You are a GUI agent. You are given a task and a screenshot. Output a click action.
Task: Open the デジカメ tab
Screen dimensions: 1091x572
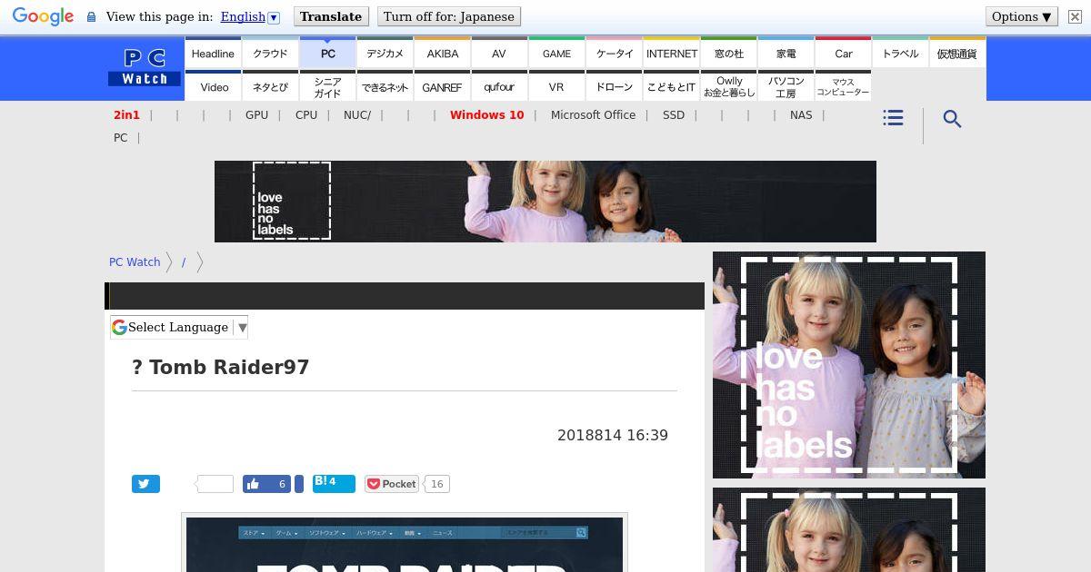click(x=385, y=54)
